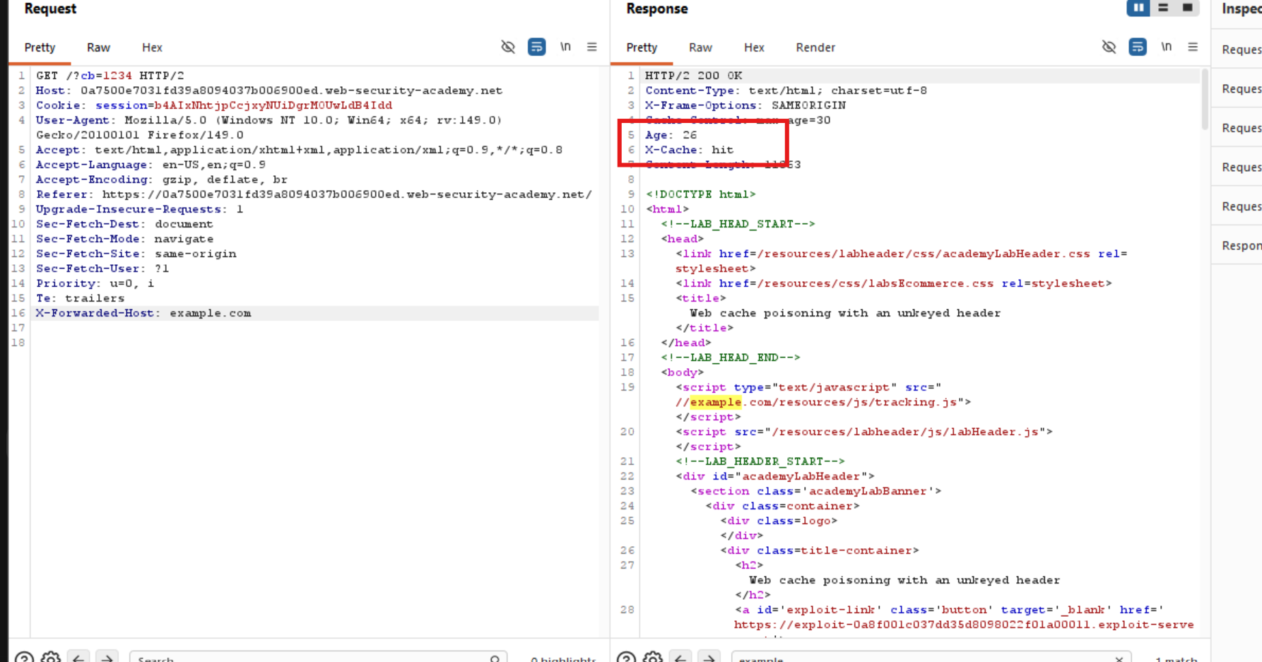The width and height of the screenshot is (1262, 662).
Task: Switch Request view to Raw tab
Action: pos(98,47)
